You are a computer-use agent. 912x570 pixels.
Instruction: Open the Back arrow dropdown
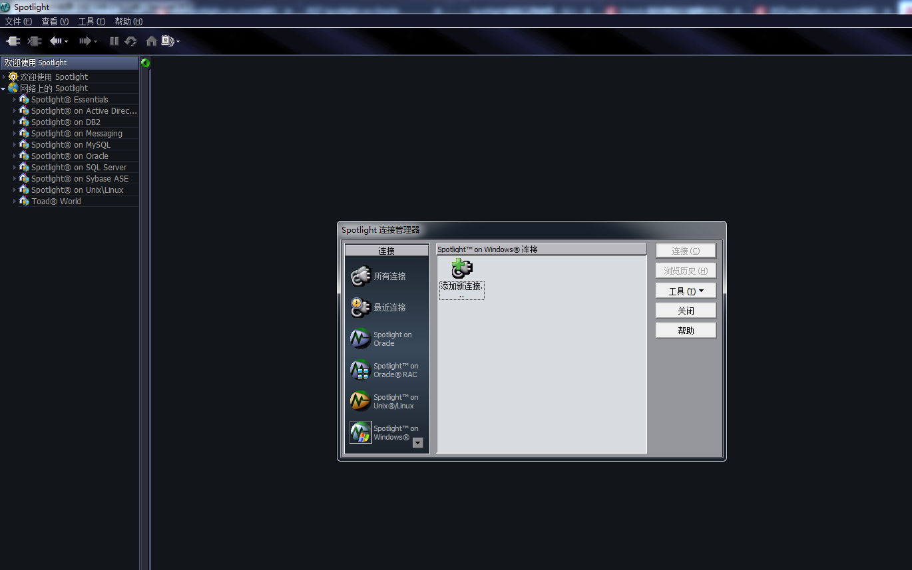pyautogui.click(x=66, y=42)
